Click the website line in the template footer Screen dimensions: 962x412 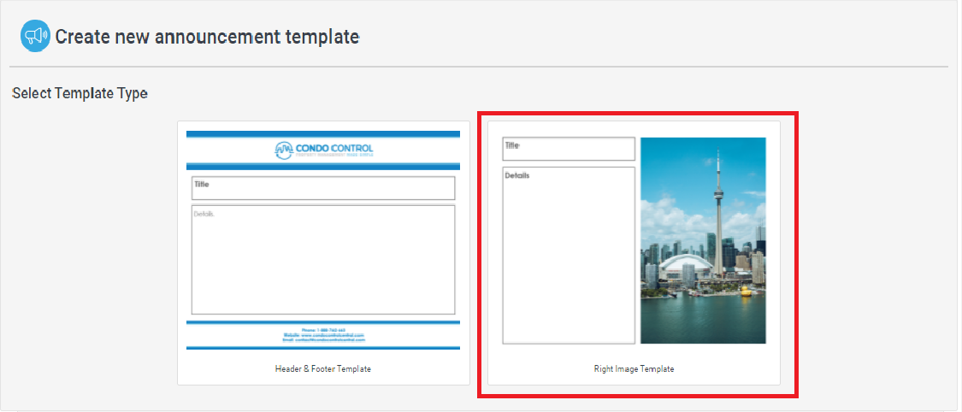click(x=323, y=334)
